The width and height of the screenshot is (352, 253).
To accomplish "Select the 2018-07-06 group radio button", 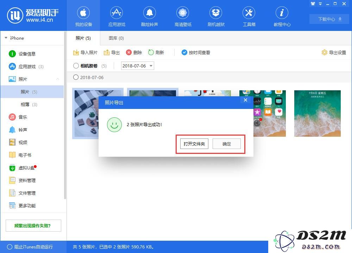I will click(76, 77).
